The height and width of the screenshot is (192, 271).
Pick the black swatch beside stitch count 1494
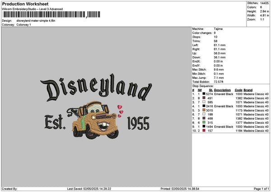tap(204, 126)
